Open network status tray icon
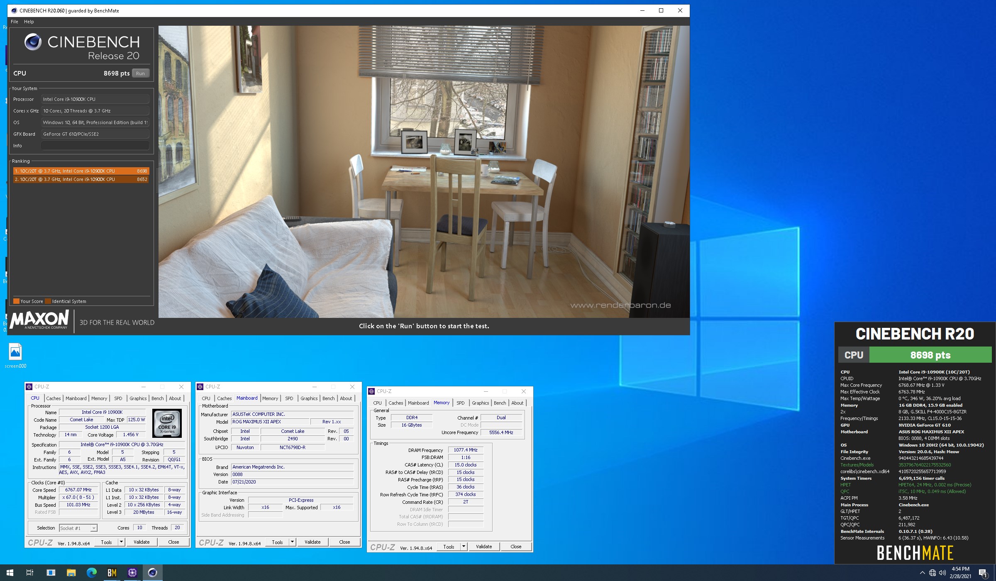Screen dimensions: 996x581 [932, 573]
